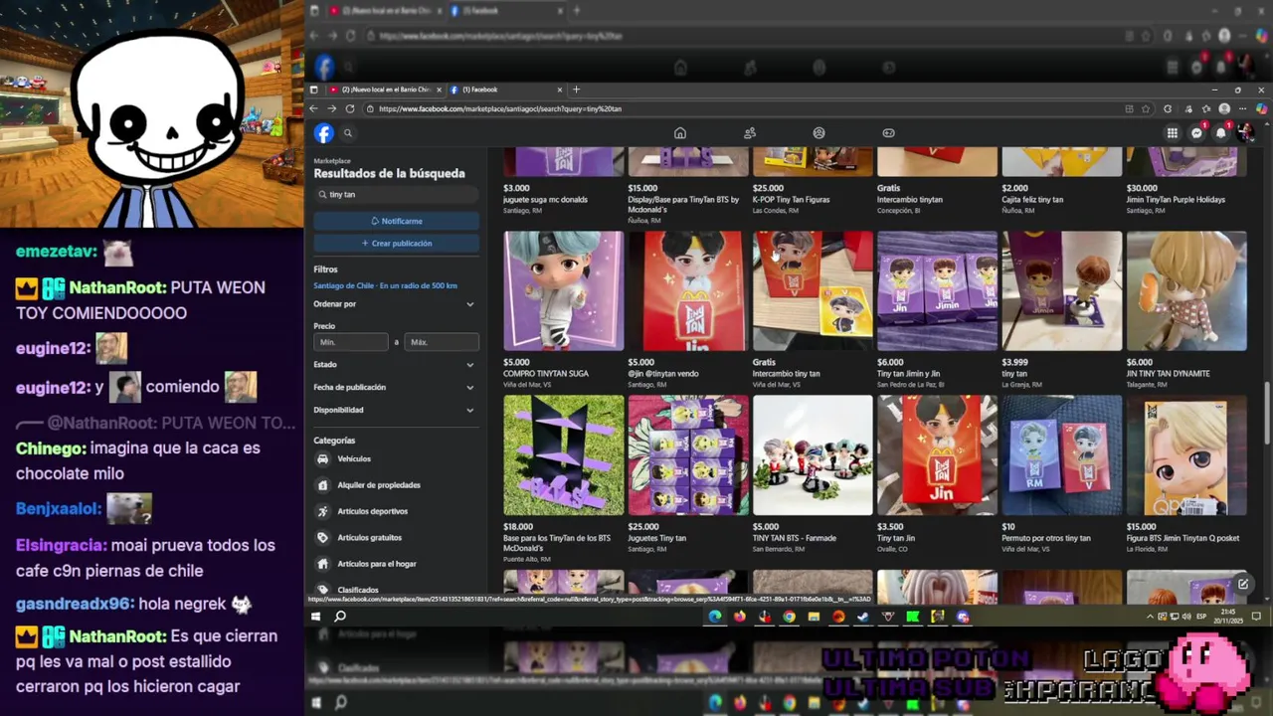
Task: Open Microsoft Edge from the taskbar
Action: pyautogui.click(x=714, y=617)
